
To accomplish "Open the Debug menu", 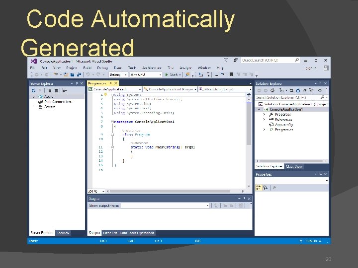I will pos(102,68).
